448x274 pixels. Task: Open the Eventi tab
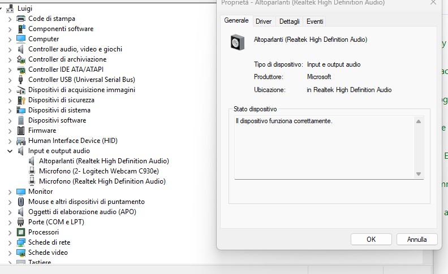coord(315,21)
